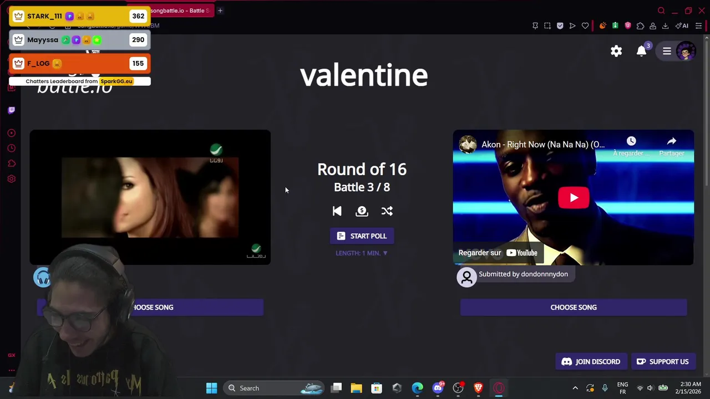Viewport: 710px width, 399px height.
Task: Open notifications bell with 3 badge
Action: [x=642, y=50]
